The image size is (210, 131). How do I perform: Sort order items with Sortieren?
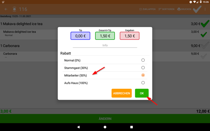[166, 9]
